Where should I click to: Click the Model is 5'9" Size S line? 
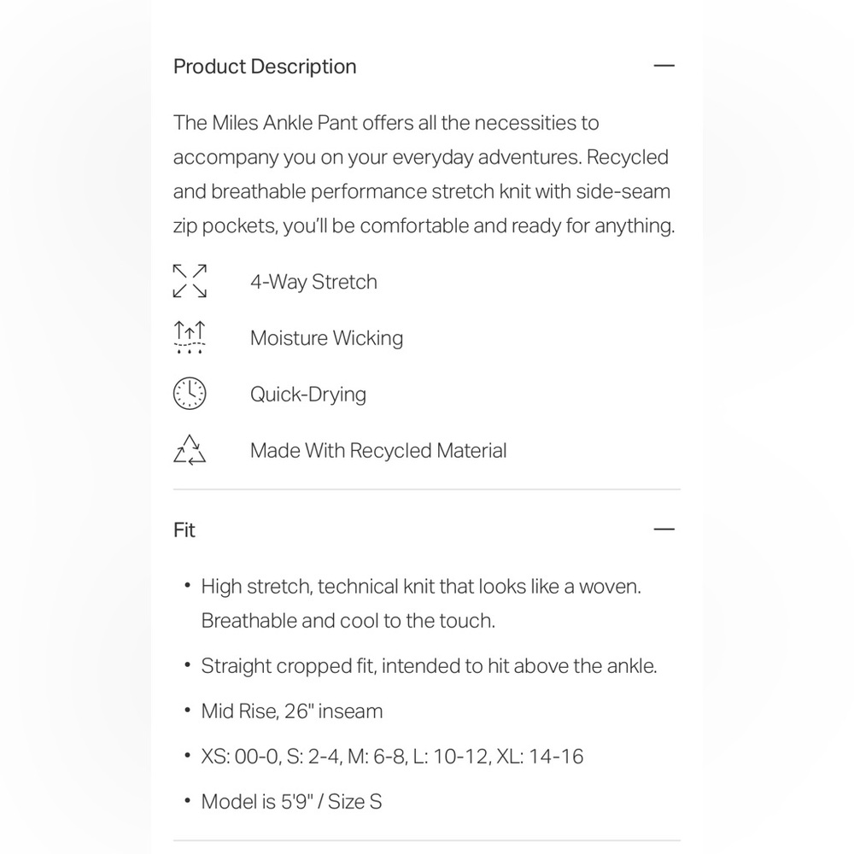coord(291,802)
